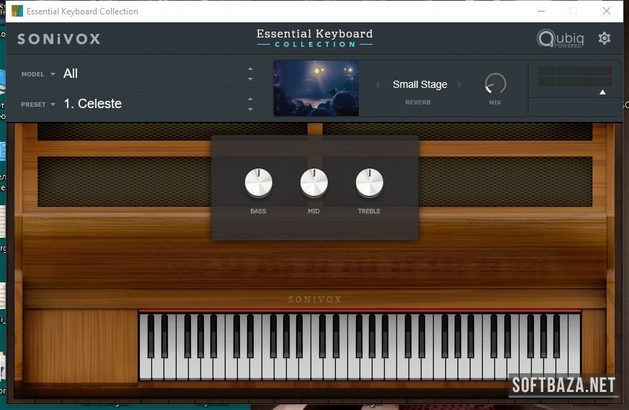Select next preset with down arrow
The height and width of the screenshot is (410, 629).
(x=250, y=109)
